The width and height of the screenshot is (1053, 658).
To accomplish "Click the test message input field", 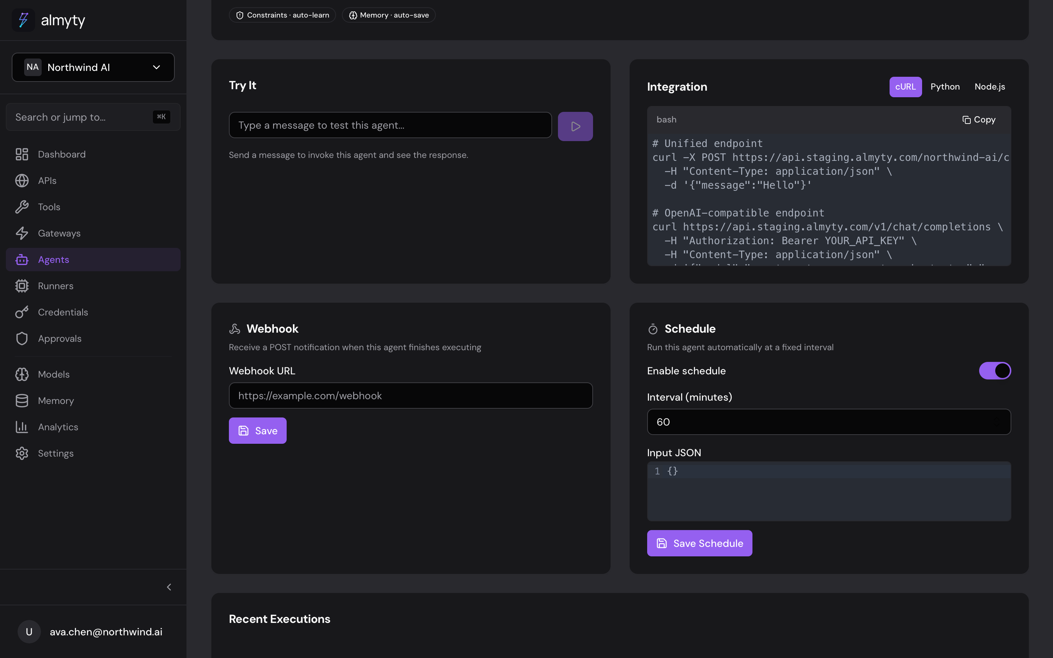I will click(390, 125).
